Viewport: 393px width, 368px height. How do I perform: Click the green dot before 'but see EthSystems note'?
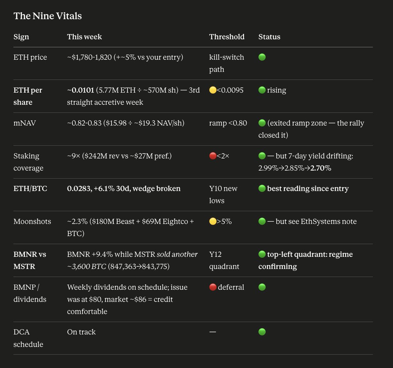tap(262, 221)
